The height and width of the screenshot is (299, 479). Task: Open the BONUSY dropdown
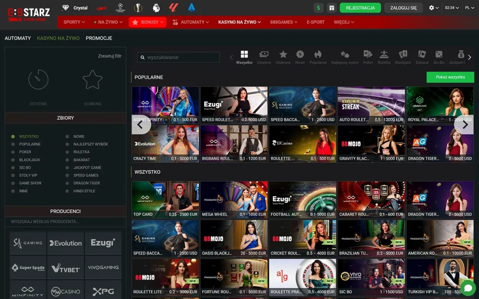tap(147, 22)
